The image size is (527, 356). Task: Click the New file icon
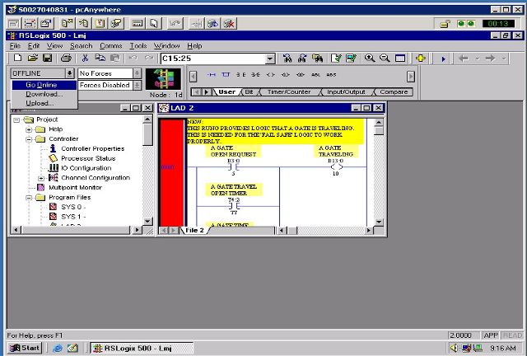coord(17,59)
